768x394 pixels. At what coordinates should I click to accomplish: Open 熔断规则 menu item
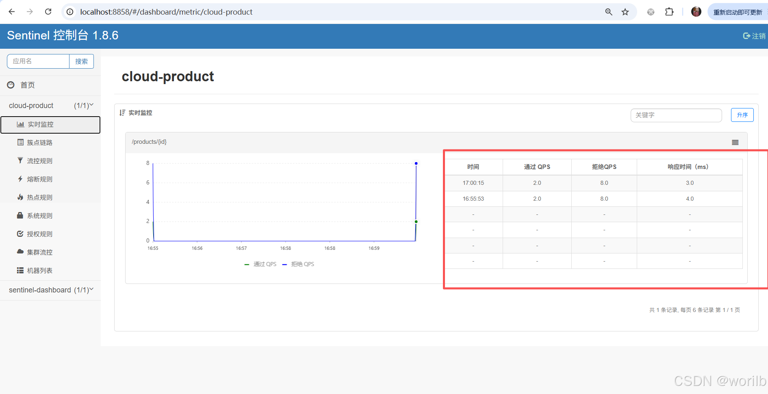click(x=50, y=179)
